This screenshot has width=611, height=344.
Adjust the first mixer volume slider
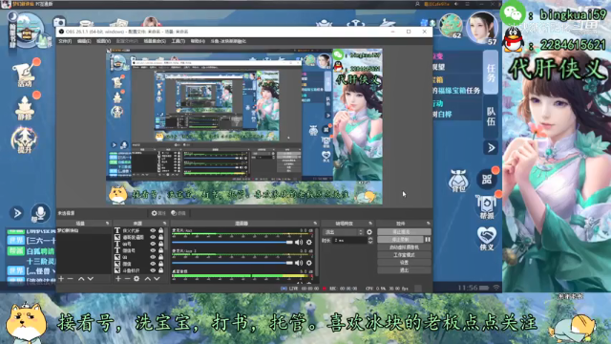[232, 242]
